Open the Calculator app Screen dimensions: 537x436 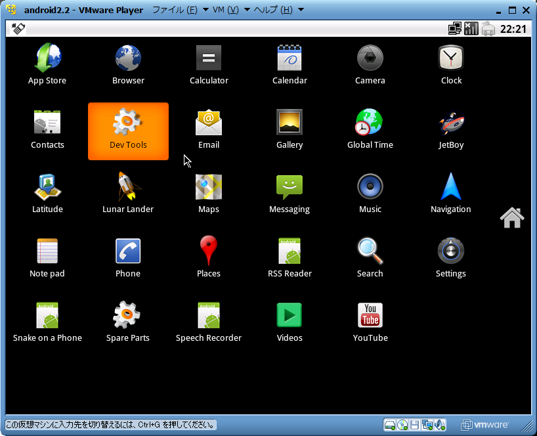(x=209, y=64)
